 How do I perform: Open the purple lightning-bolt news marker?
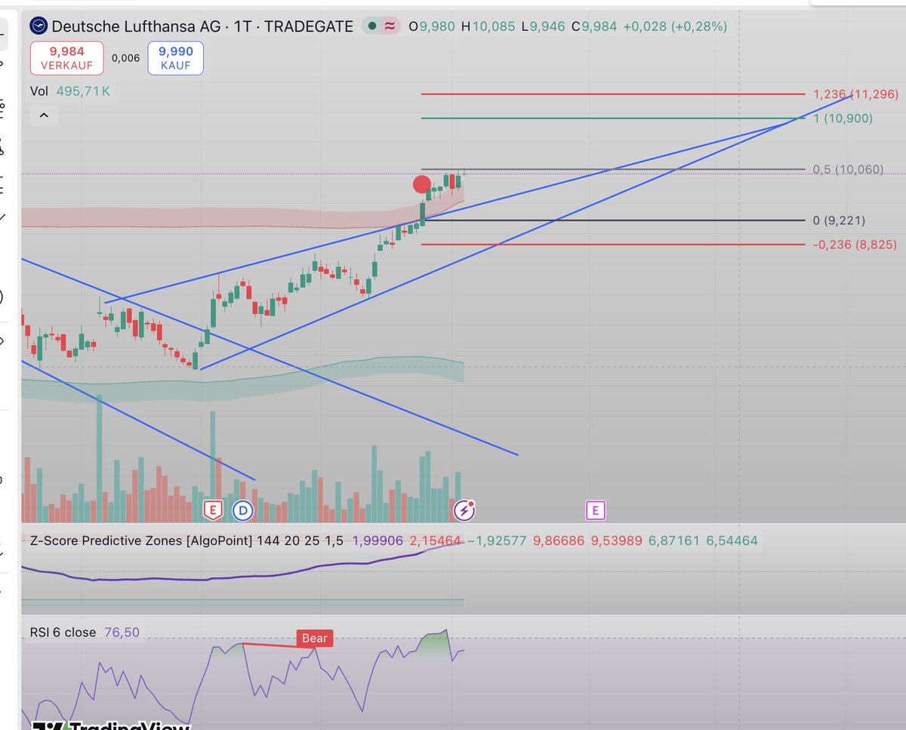(464, 511)
